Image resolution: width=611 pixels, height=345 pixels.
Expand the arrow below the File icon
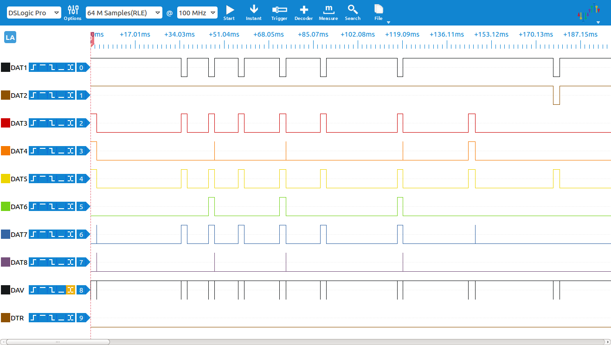point(388,22)
